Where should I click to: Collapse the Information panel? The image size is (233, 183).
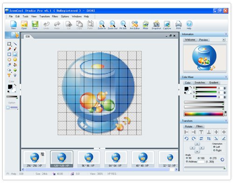pyautogui.click(x=226, y=34)
